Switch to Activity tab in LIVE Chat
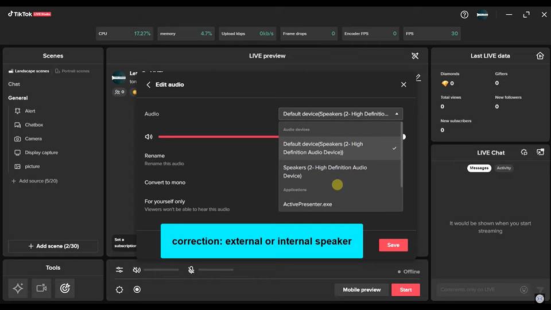The width and height of the screenshot is (551, 310). [503, 168]
